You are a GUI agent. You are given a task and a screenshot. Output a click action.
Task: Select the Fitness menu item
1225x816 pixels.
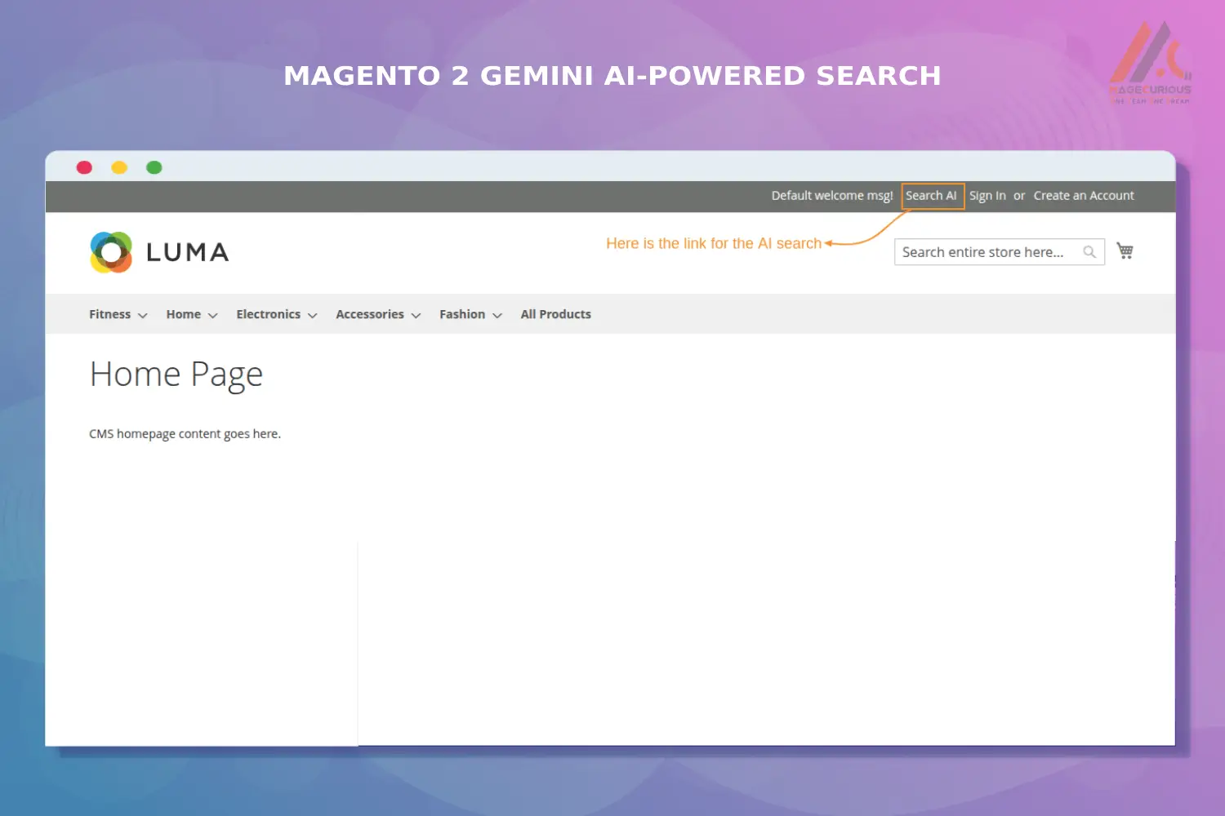click(x=109, y=313)
